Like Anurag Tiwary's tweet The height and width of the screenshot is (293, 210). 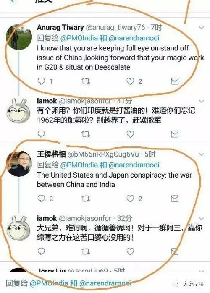point(130,81)
